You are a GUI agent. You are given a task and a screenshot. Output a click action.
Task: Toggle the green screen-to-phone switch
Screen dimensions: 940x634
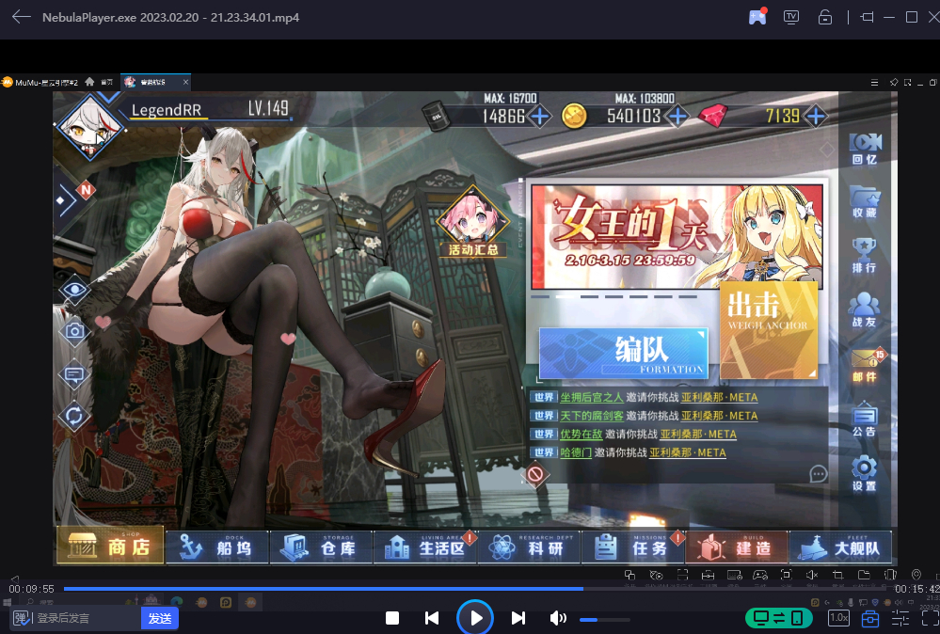click(x=779, y=618)
